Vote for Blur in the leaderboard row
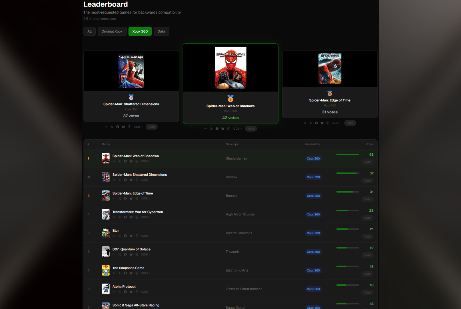The height and width of the screenshot is (309, 461). (x=367, y=236)
